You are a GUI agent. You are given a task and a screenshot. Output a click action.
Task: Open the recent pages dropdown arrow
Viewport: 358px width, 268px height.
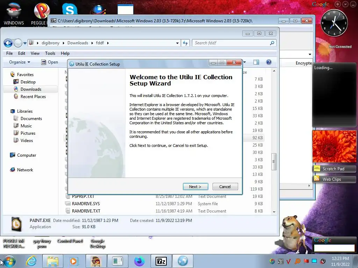click(x=25, y=43)
